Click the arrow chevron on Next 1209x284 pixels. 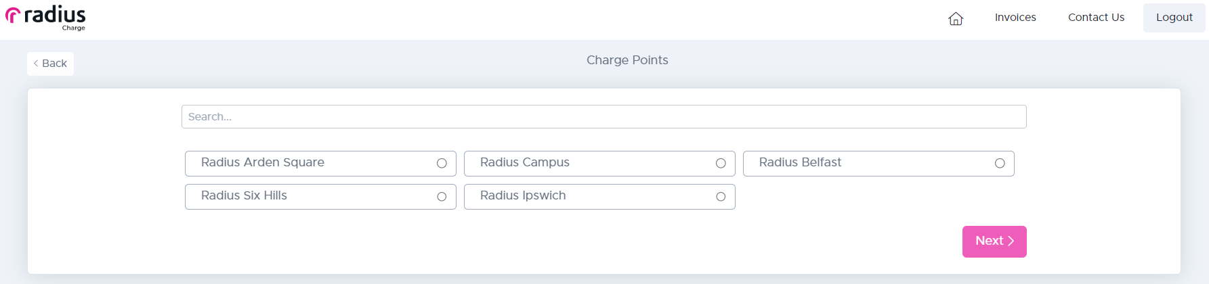tap(1011, 241)
